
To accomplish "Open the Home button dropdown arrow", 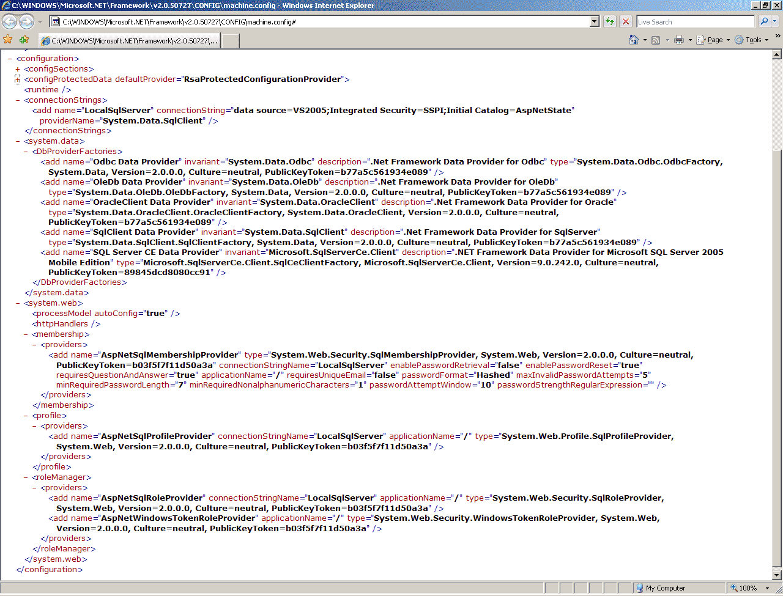I will [x=645, y=40].
